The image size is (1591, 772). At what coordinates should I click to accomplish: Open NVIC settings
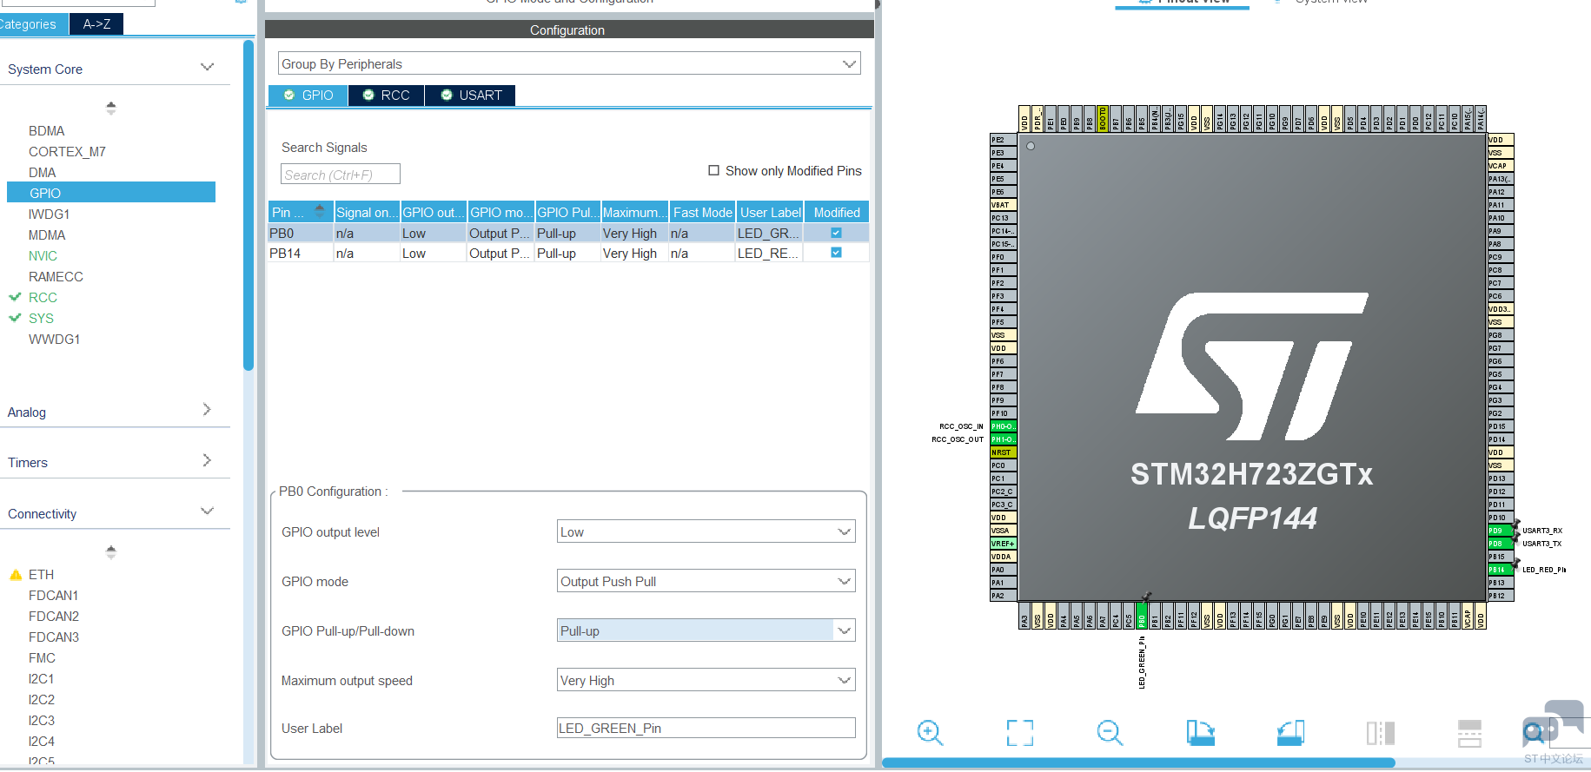click(x=43, y=256)
